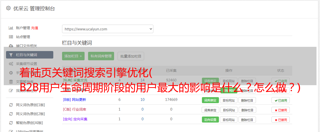Click the refresh icon for 智能伪原创[AI版]
Viewport: 320px width, 132px height.
(x=11, y=123)
